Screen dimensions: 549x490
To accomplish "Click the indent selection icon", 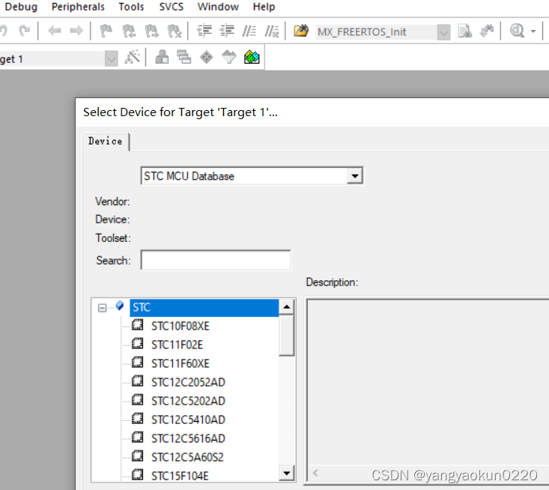I will click(x=204, y=31).
